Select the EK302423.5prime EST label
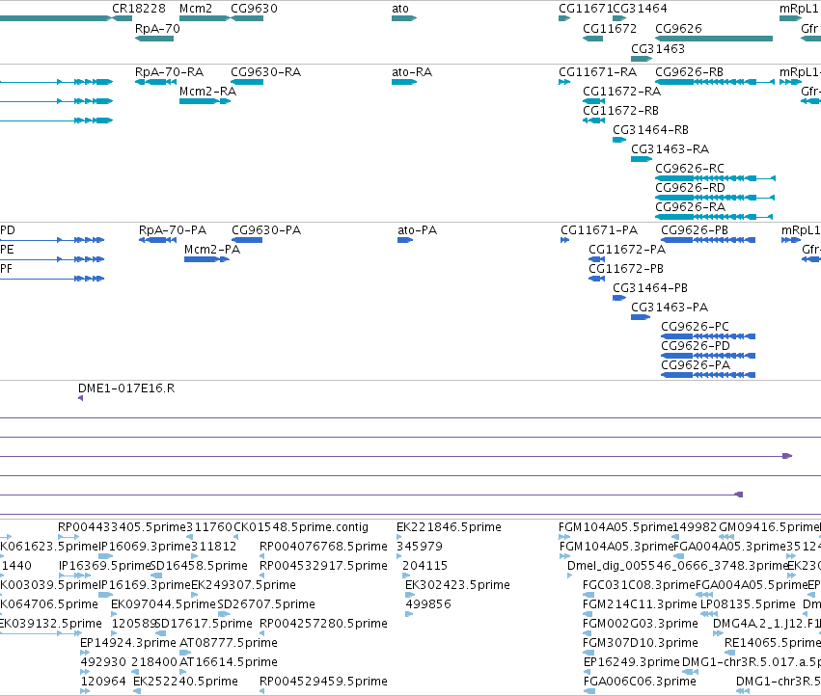The width and height of the screenshot is (821, 696). pos(457,585)
